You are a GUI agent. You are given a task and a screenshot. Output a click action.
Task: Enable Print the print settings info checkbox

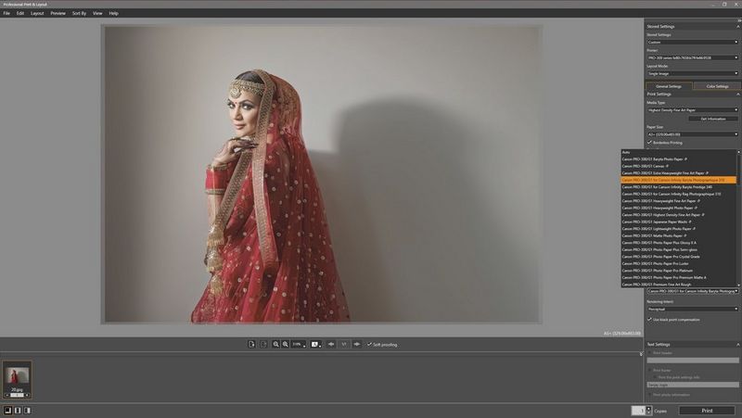(x=655, y=377)
